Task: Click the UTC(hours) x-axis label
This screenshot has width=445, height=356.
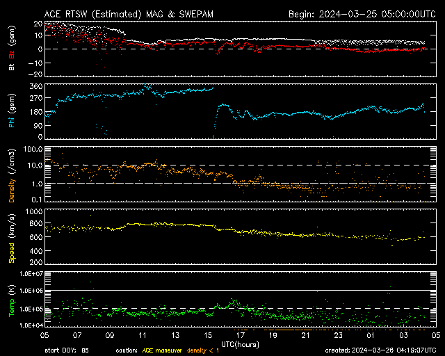Action: (x=240, y=345)
